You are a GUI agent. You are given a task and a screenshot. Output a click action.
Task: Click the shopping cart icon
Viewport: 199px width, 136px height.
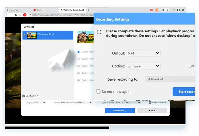click(151, 10)
